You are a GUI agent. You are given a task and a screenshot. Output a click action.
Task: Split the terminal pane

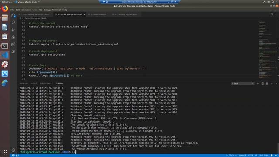[262, 83]
